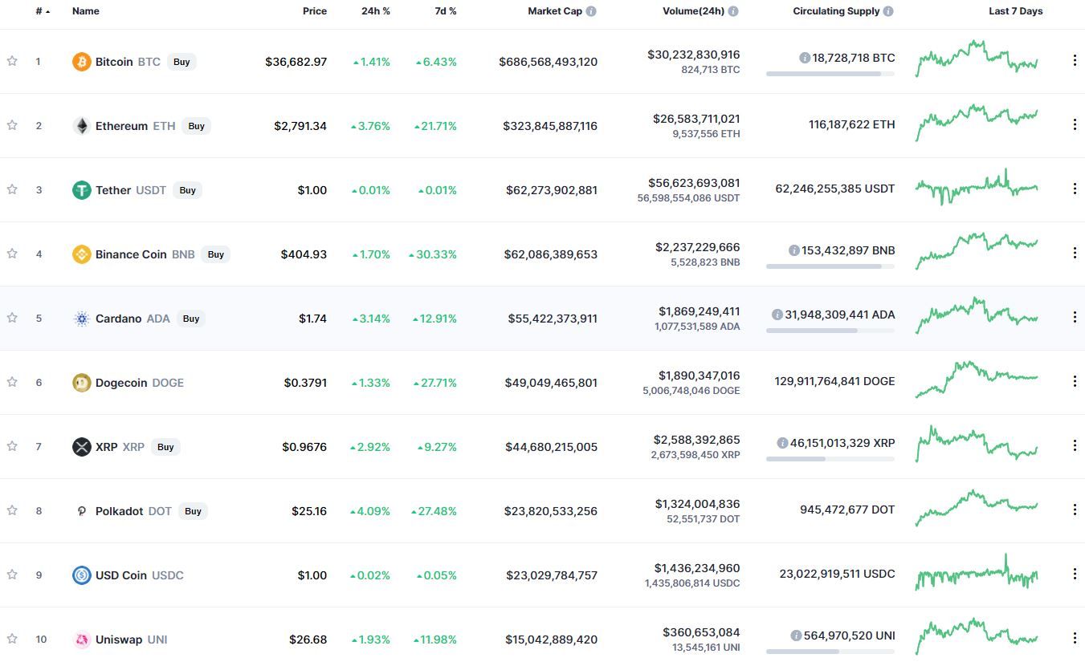Viewport: 1085px width, 662px height.
Task: Click the USD Coin logo icon
Action: pyautogui.click(x=82, y=575)
